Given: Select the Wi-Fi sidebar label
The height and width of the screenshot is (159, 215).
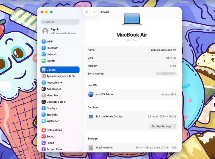Looking at the screenshot, I should 50,41.
